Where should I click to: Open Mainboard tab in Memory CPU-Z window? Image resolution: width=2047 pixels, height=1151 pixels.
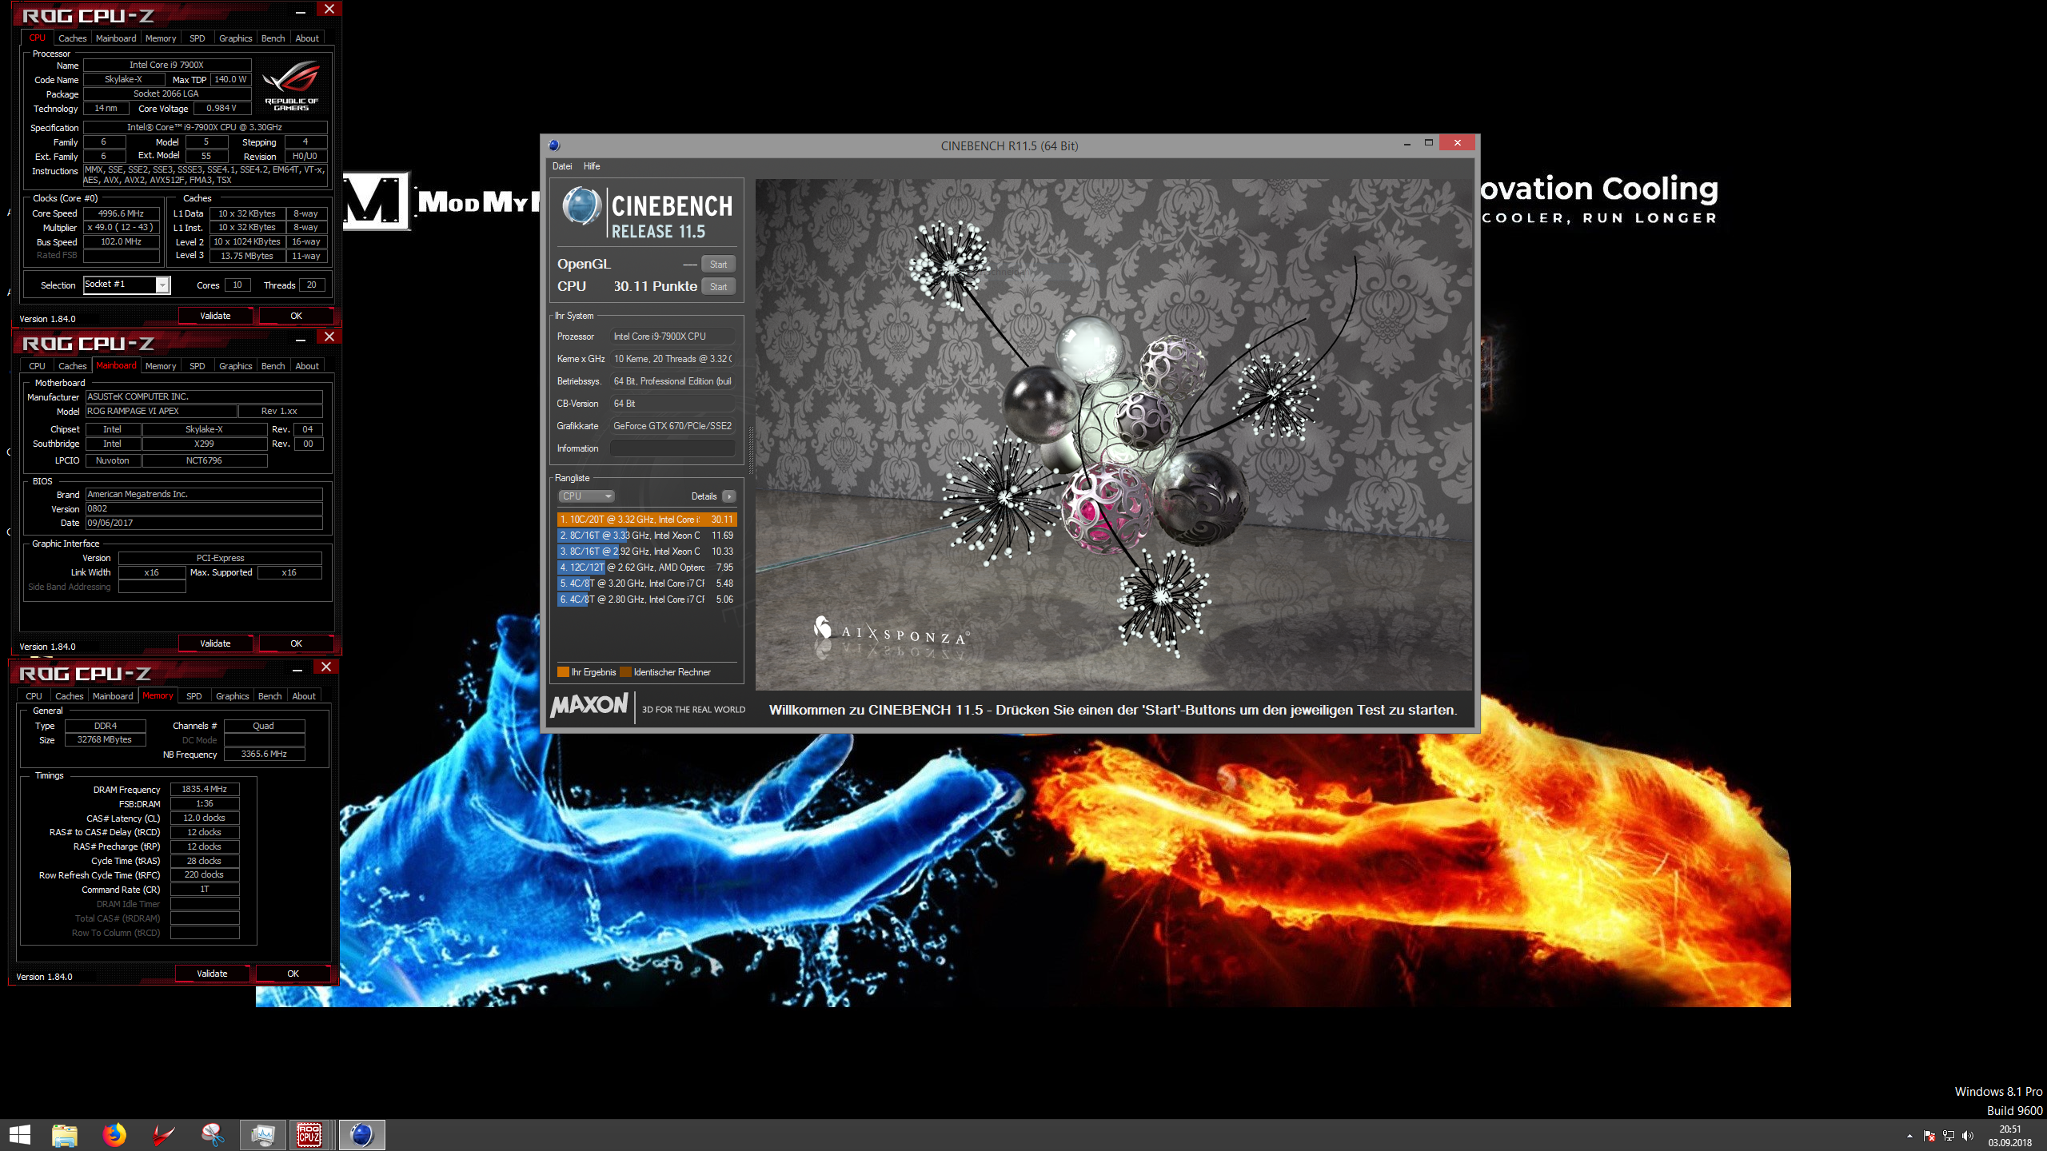[x=113, y=696]
